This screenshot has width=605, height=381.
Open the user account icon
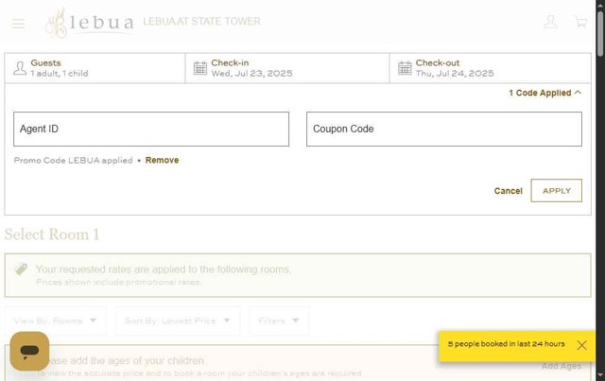[550, 22]
